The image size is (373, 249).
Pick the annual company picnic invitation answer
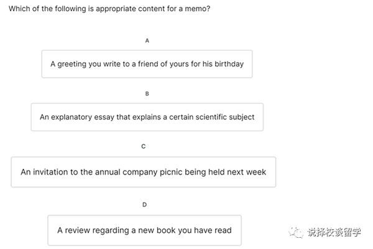[x=143, y=172]
